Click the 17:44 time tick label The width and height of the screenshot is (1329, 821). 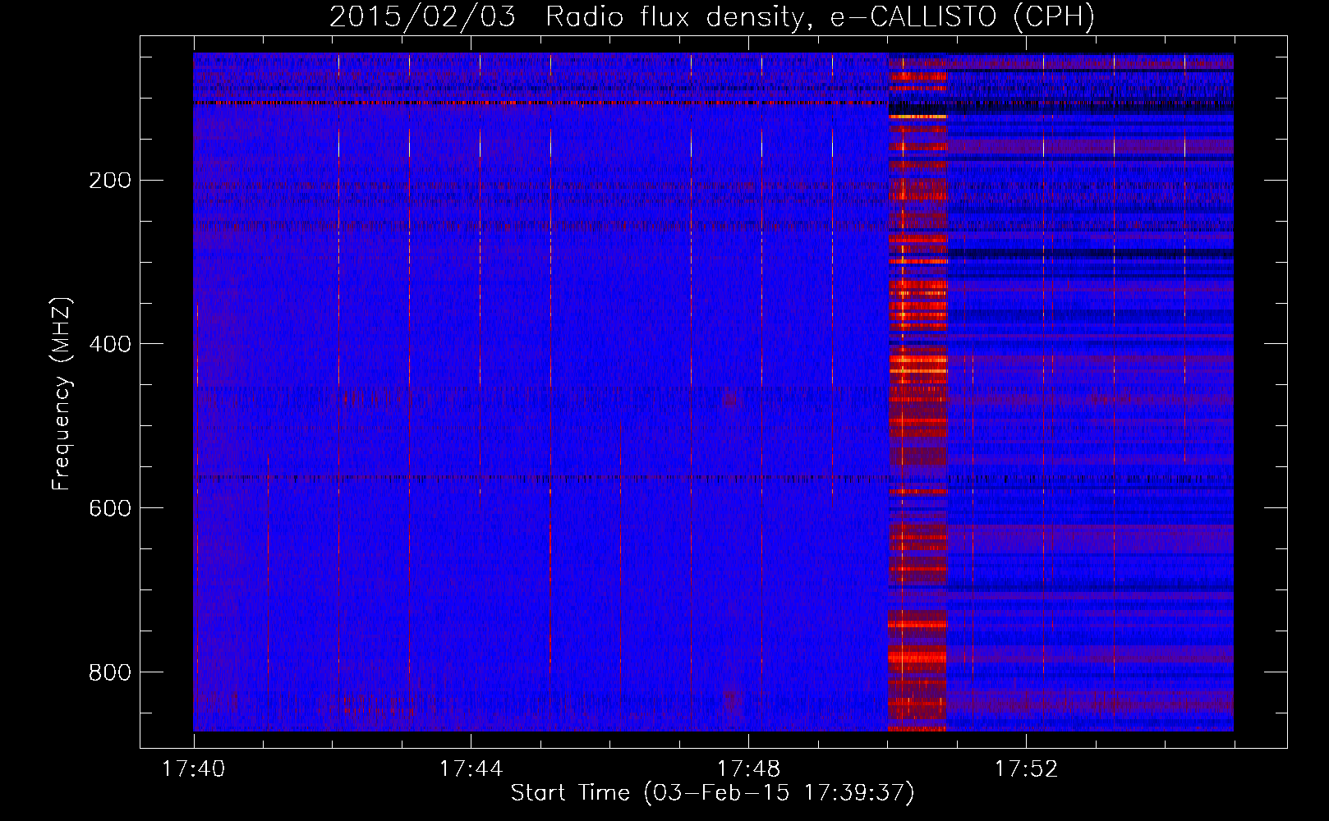point(471,769)
